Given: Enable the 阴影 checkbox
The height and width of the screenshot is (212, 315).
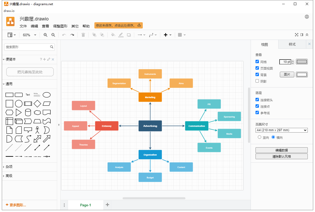Looking at the screenshot, I should coord(257,81).
